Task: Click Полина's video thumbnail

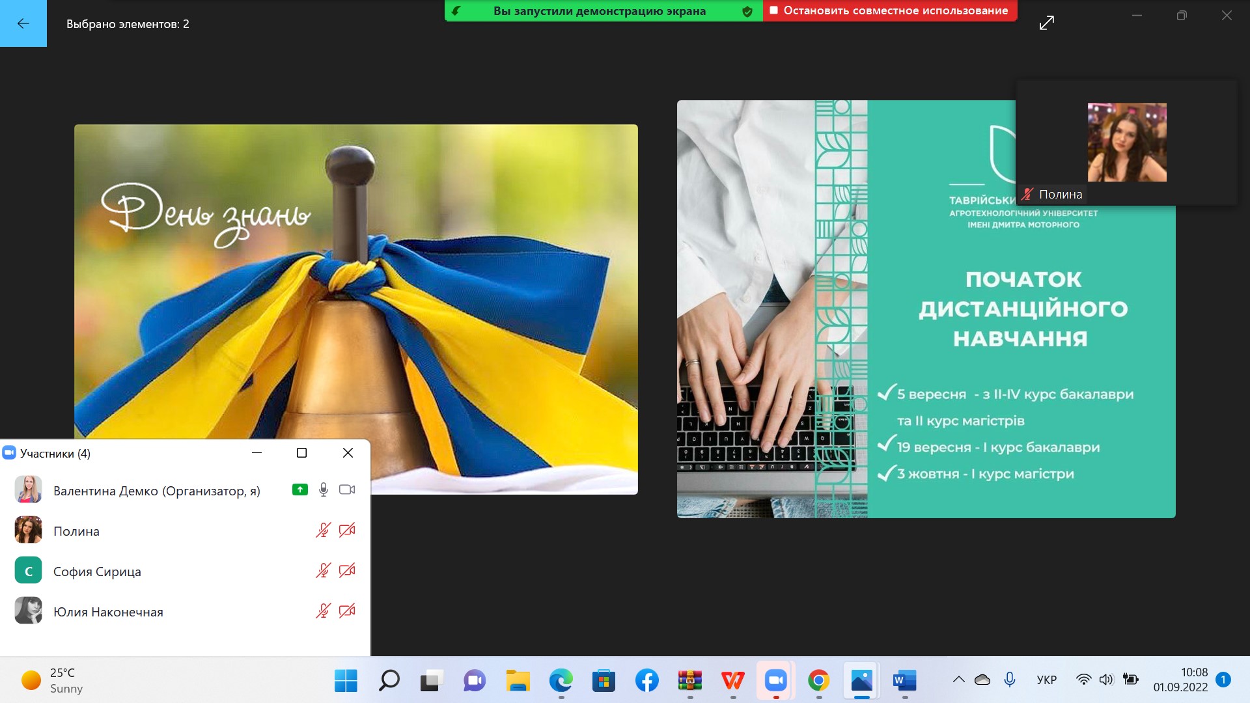Action: click(x=1126, y=142)
